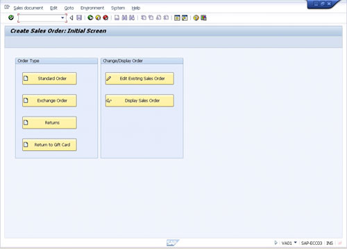Open the Environment menu
The height and width of the screenshot is (249, 347).
pos(92,8)
